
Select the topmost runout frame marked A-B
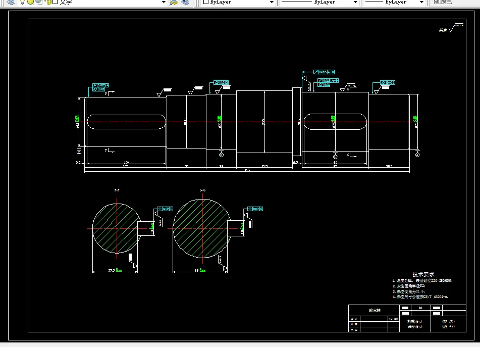(x=324, y=72)
